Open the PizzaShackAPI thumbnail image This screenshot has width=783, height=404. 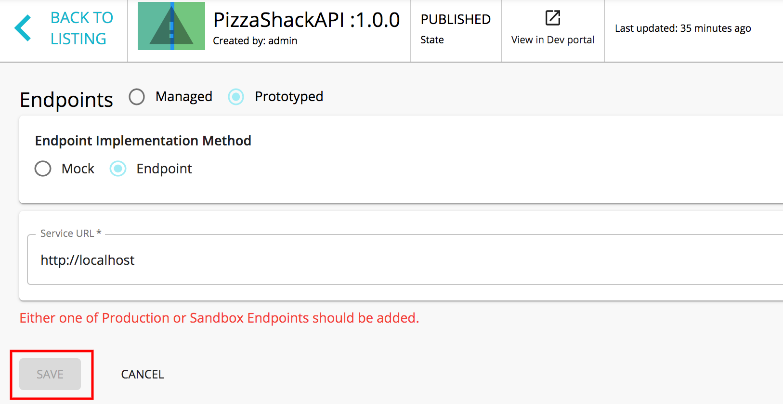click(x=171, y=26)
